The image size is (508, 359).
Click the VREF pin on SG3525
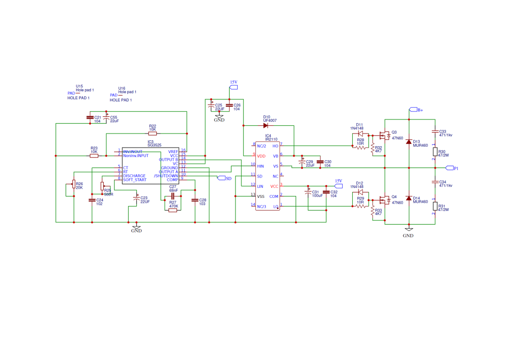pos(177,151)
